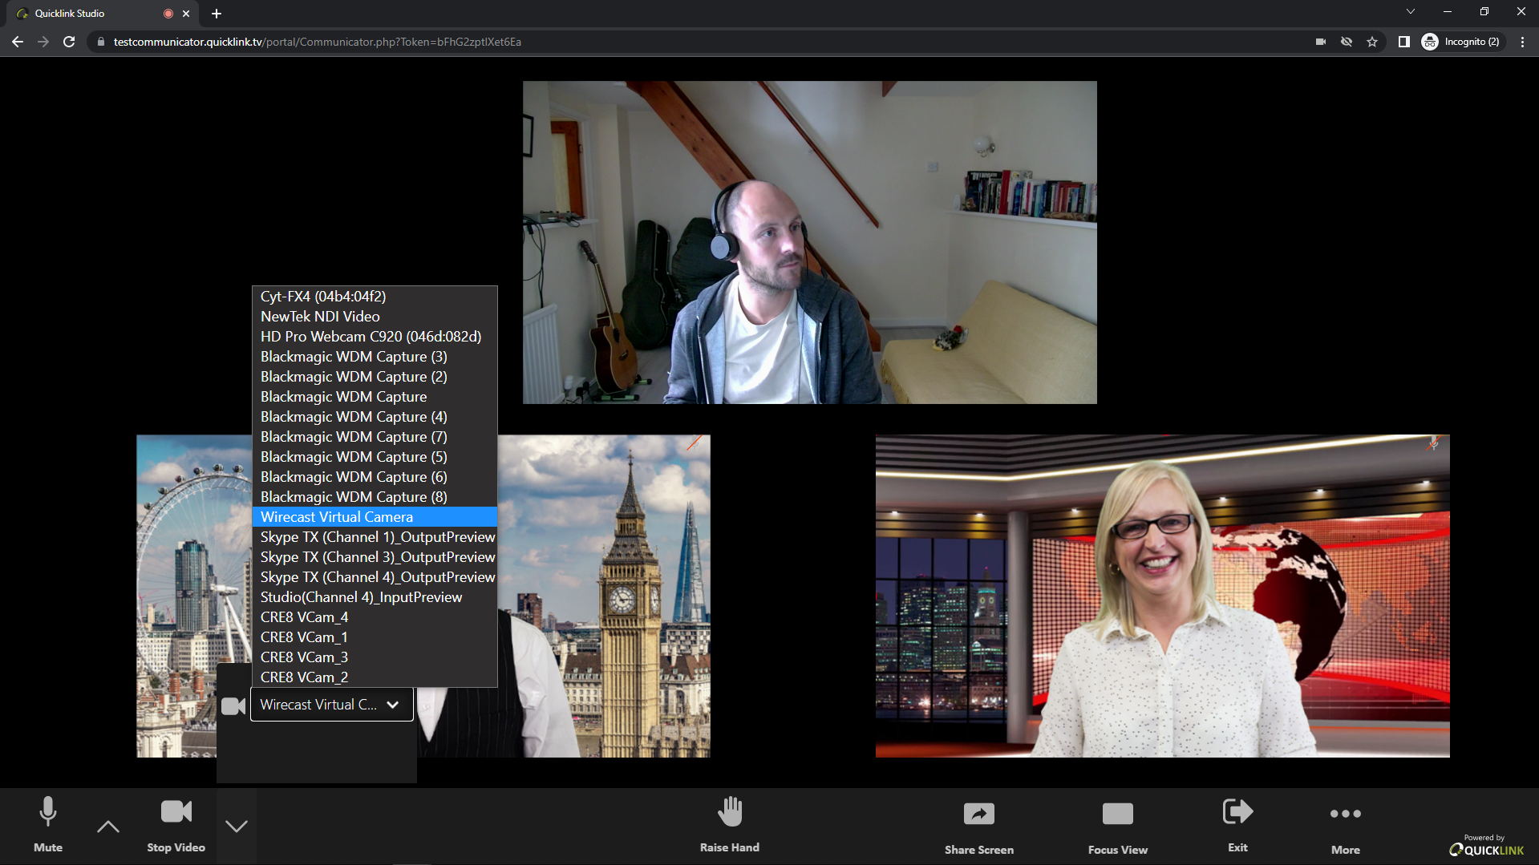Choose plain Blackmagic WDM Capture entry
Viewport: 1539px width, 865px height.
coord(375,397)
